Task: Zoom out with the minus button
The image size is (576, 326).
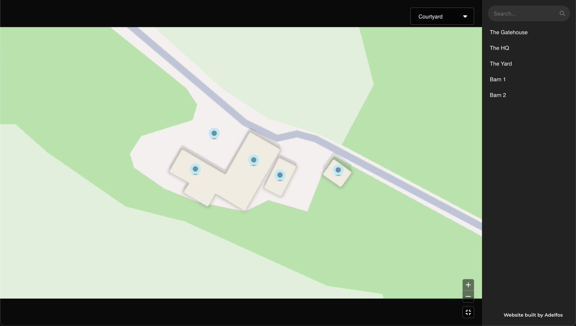Action: coord(468,296)
